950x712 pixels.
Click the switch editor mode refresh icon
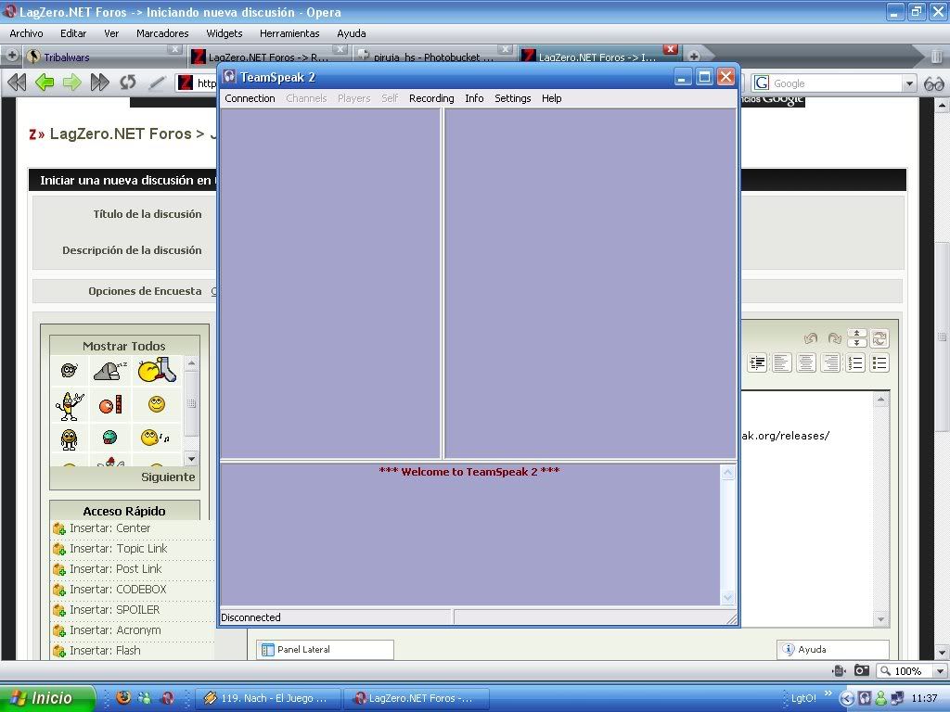pyautogui.click(x=879, y=338)
